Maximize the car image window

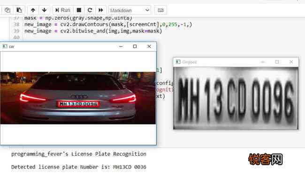point(135,47)
